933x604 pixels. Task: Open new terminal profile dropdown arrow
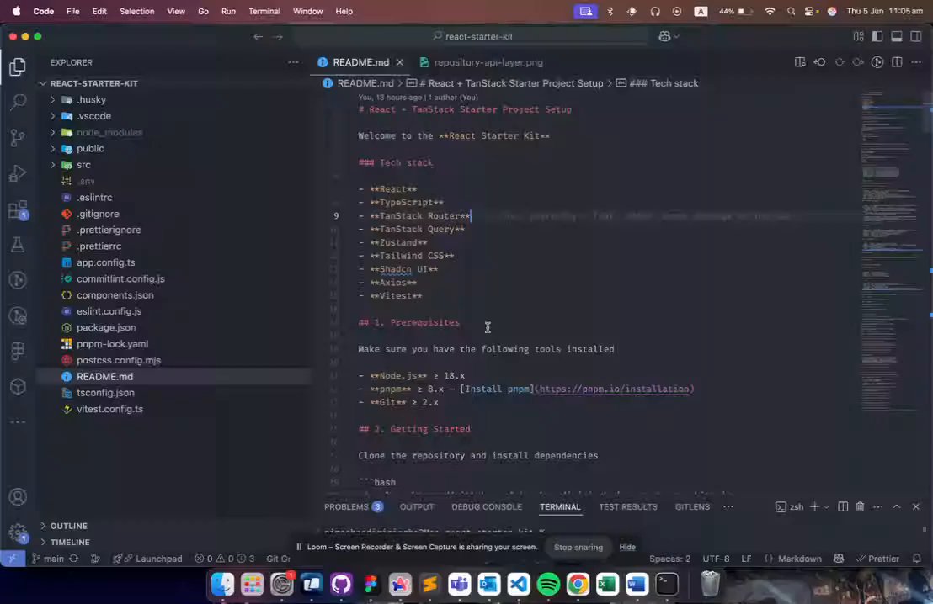[x=826, y=507]
